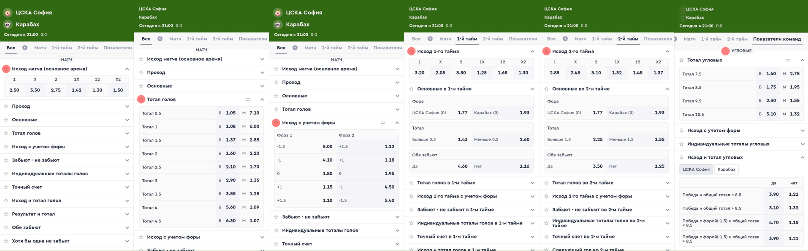
Task: Click star beside "Индивидуальные тоталы угловых"
Action: 681,144
